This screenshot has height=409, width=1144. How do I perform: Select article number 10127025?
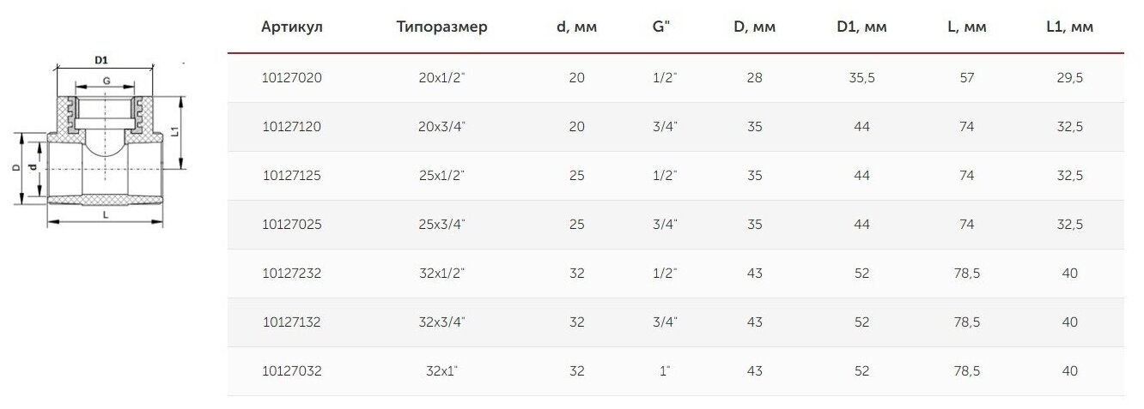pos(291,225)
